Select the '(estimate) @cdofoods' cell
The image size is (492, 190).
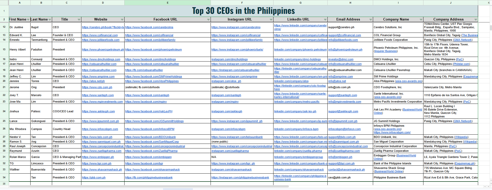[x=242, y=87]
